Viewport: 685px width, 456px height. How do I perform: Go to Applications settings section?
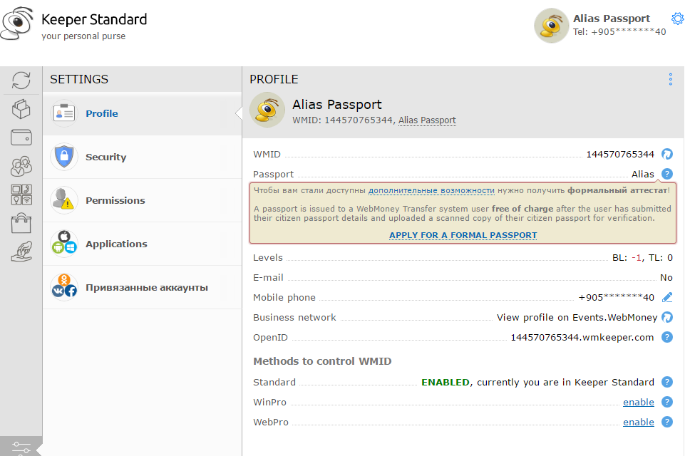click(116, 244)
